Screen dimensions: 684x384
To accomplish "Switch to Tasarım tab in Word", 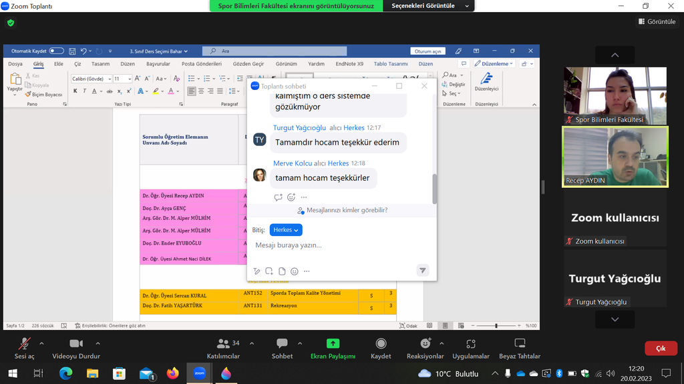I will (x=100, y=64).
